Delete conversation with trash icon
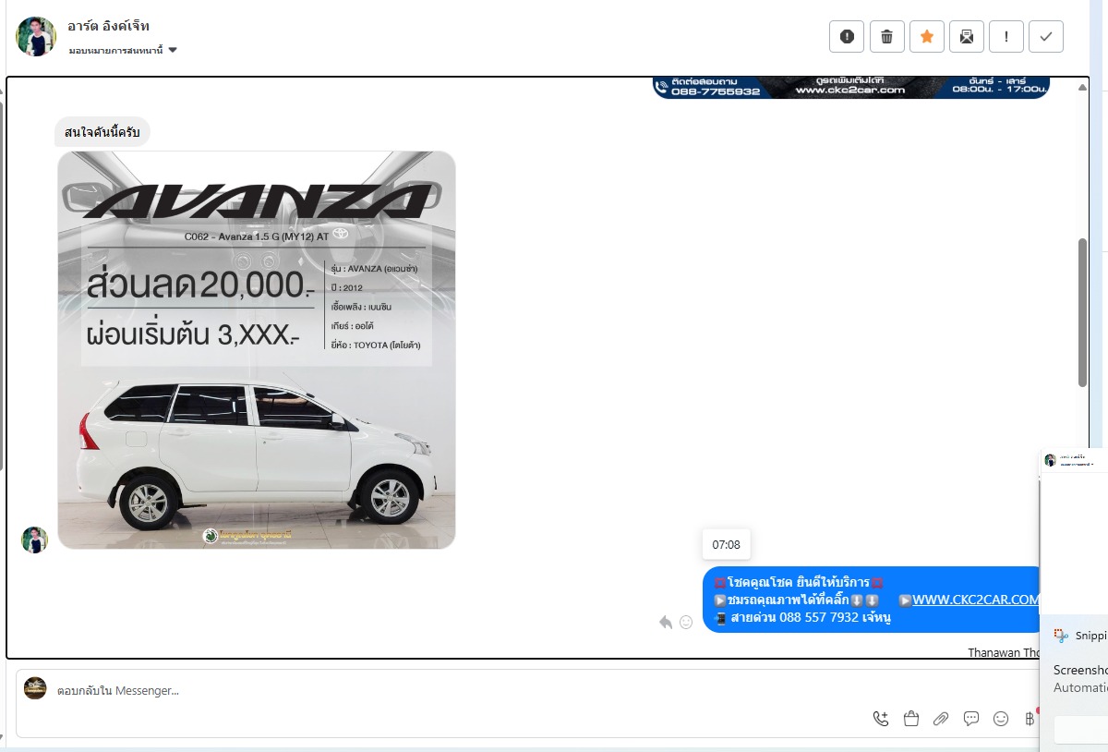Viewport: 1108px width, 752px height. 886,37
